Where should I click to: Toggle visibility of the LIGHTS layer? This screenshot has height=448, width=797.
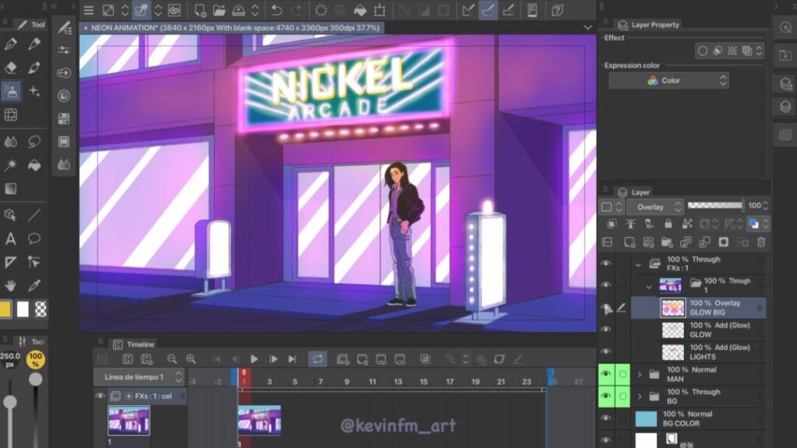coord(606,352)
